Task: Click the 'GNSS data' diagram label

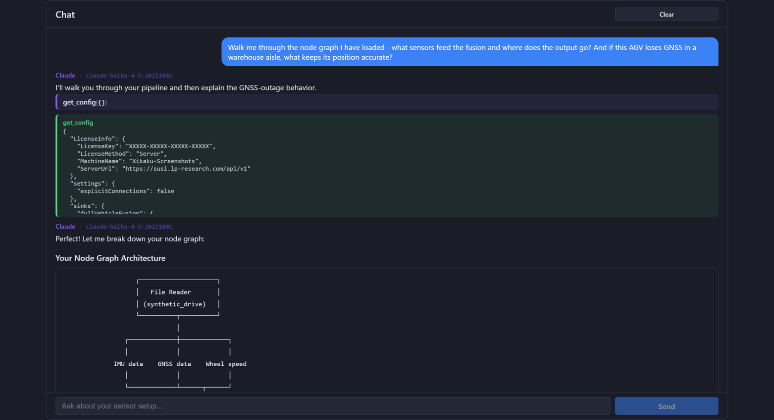Action: pyautogui.click(x=174, y=364)
